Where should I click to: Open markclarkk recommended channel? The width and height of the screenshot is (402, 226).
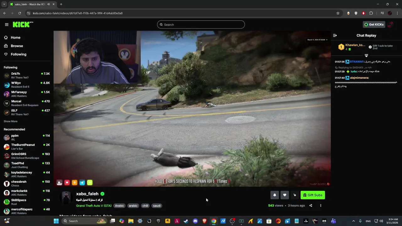click(x=27, y=193)
